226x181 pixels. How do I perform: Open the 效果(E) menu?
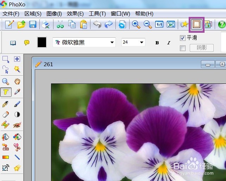click(75, 14)
